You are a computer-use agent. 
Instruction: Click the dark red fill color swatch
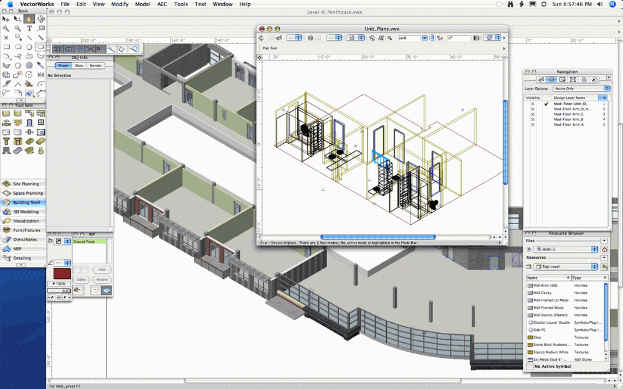[61, 274]
